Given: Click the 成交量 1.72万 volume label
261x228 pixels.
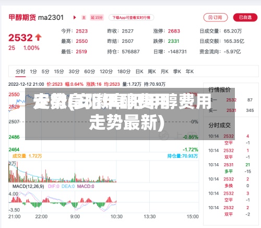Looking at the screenshot, I should tap(27, 156).
